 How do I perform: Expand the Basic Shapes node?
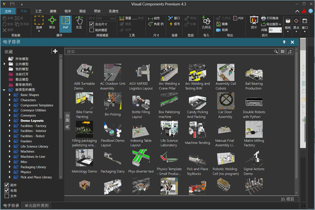click(x=9, y=94)
